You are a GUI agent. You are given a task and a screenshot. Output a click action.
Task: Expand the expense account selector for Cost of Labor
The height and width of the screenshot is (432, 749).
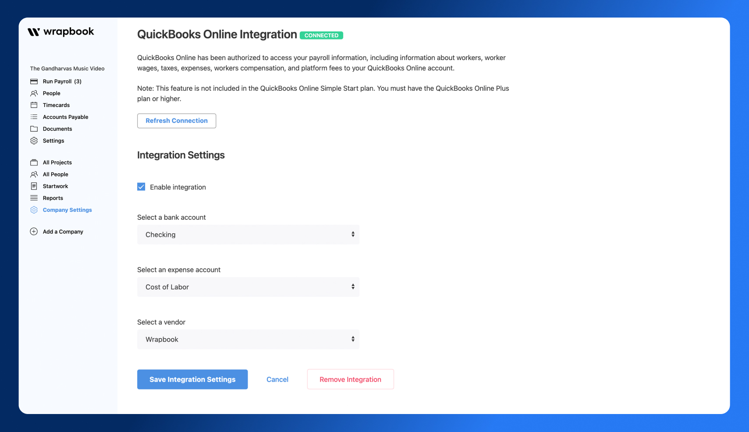click(x=248, y=287)
